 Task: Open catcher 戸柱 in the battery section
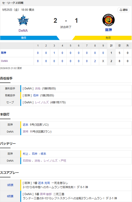click(x=63, y=161)
